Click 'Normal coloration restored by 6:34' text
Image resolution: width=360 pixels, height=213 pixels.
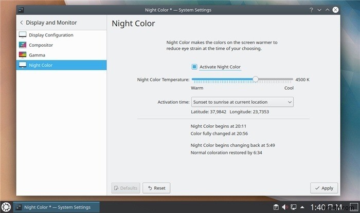pos(226,152)
